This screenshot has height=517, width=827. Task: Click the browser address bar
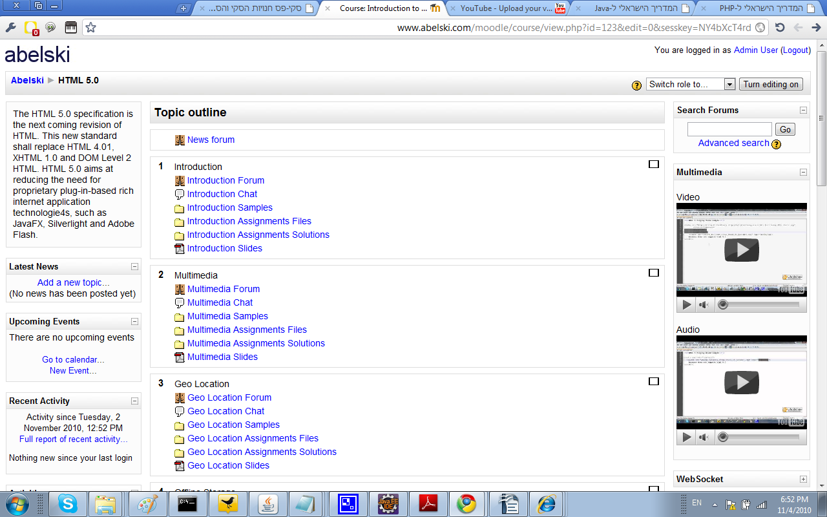tap(426, 27)
